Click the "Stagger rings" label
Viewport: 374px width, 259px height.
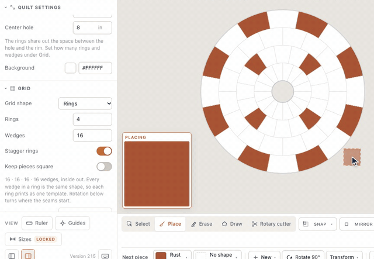pyautogui.click(x=22, y=151)
